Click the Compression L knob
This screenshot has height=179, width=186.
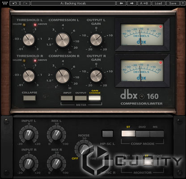(63, 40)
